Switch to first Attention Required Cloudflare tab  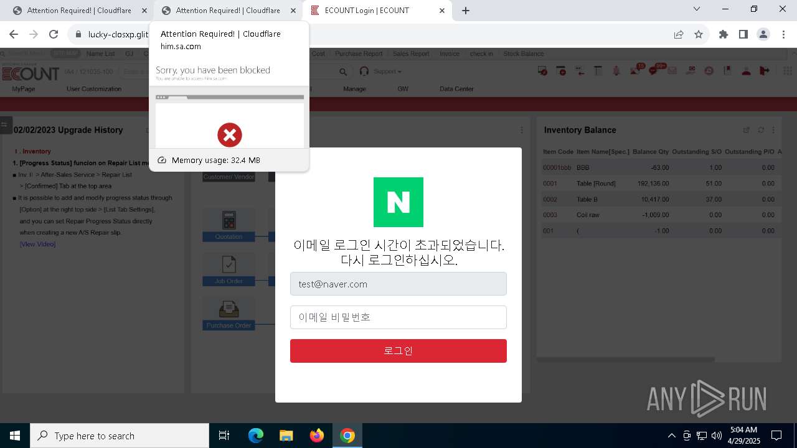(79, 11)
